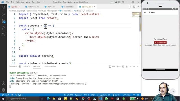Click errors and warnings count in status bar
The height and width of the screenshot is (101, 180).
click(19, 95)
